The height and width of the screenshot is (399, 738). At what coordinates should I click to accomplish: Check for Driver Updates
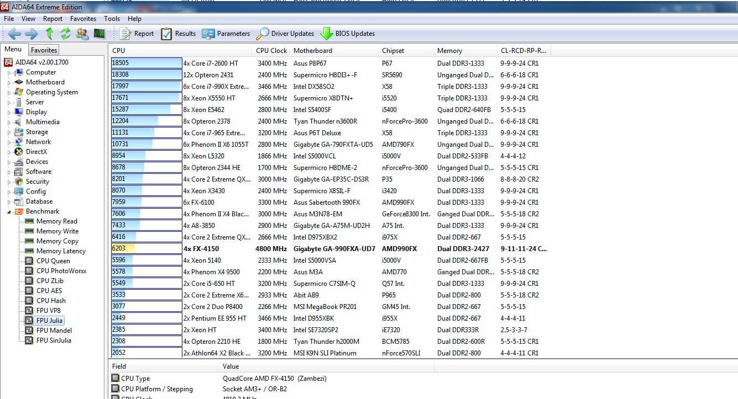[285, 34]
